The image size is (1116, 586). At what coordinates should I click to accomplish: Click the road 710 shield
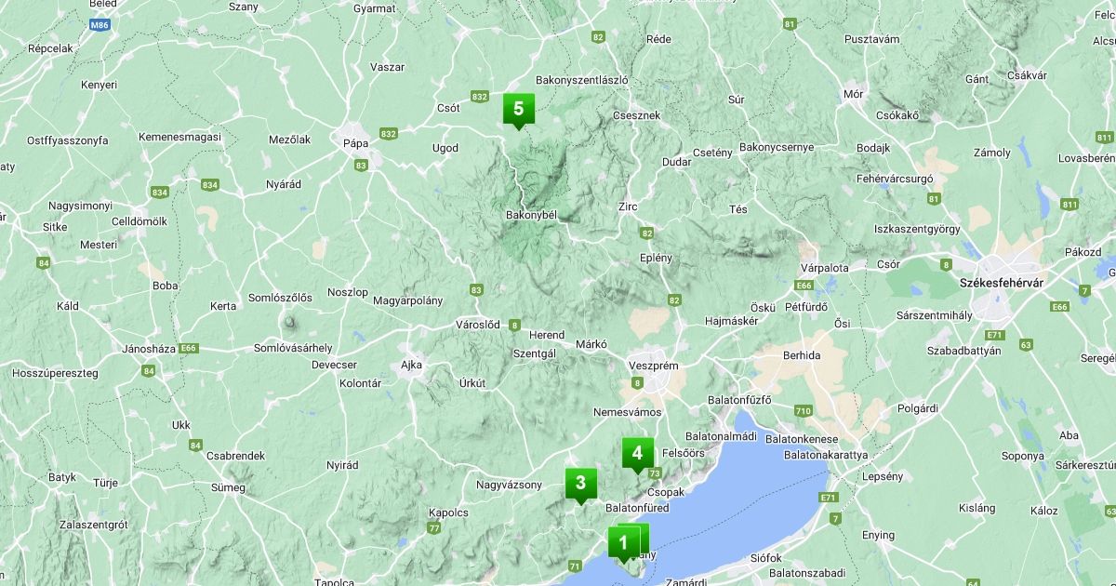point(804,410)
